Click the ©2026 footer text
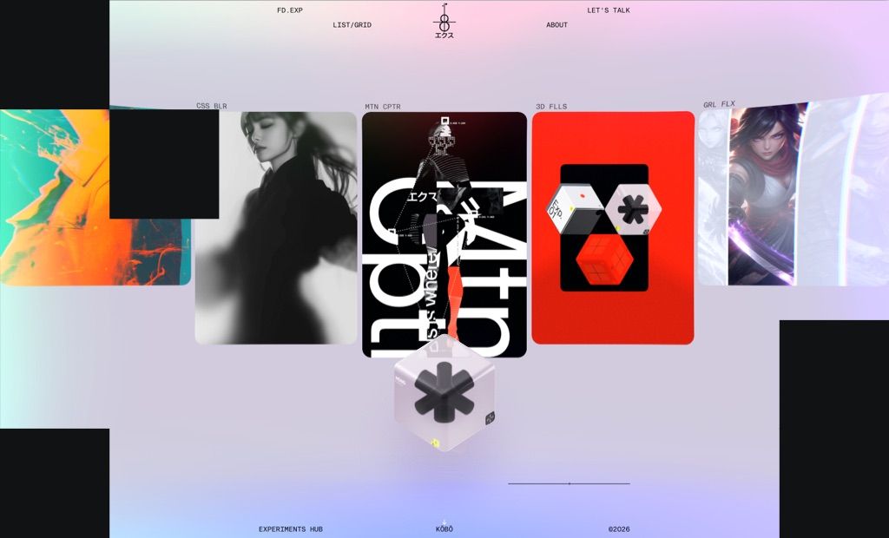The image size is (889, 538). [619, 529]
